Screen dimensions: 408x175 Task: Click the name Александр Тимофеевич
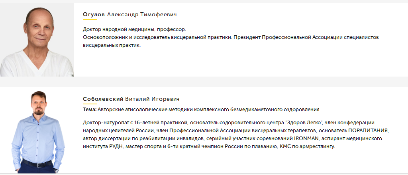142,14
